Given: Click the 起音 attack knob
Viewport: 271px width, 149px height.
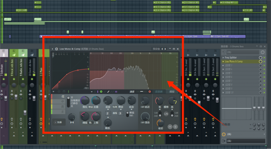Looking at the screenshot, I should click(108, 101).
